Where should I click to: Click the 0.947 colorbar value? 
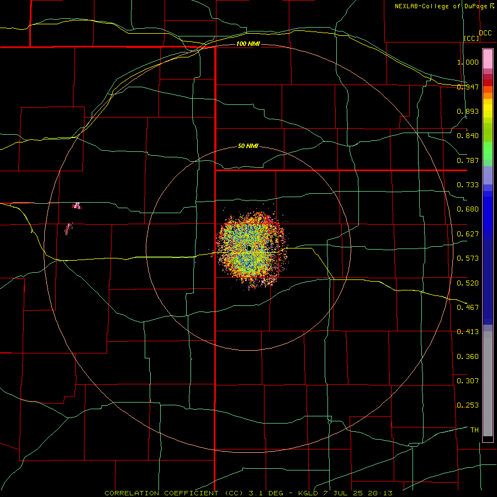(468, 87)
